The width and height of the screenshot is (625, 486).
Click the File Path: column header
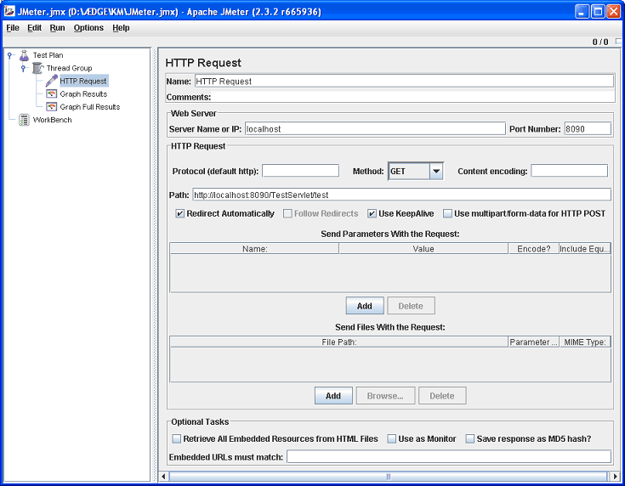339,342
